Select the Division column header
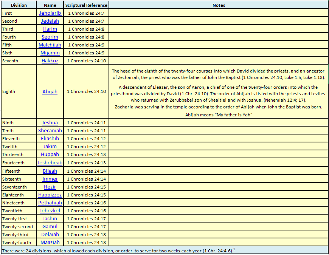This screenshot has width=329, height=255. (x=19, y=5)
